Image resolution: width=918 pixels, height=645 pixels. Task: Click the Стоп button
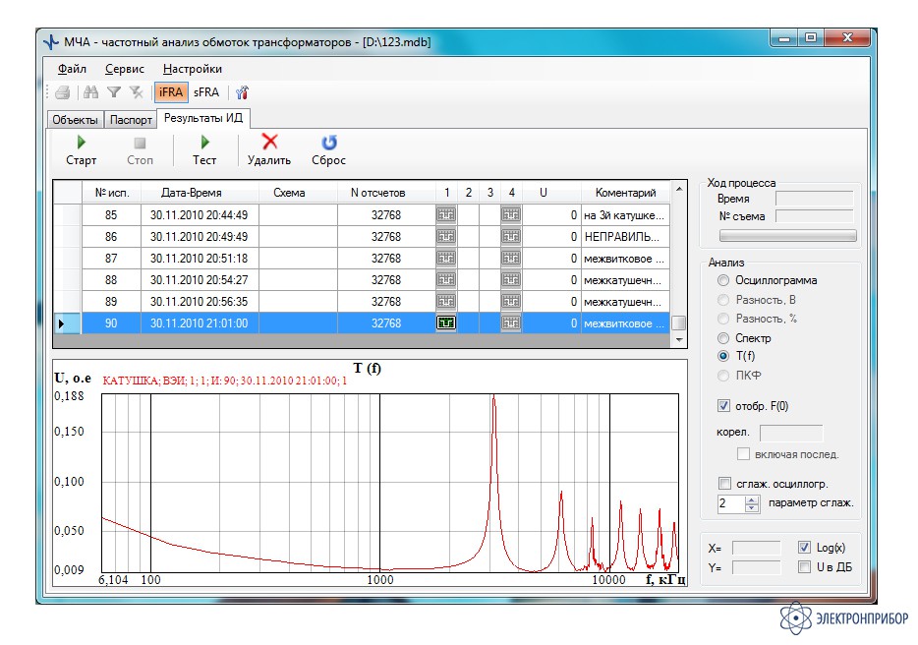pyautogui.click(x=140, y=150)
